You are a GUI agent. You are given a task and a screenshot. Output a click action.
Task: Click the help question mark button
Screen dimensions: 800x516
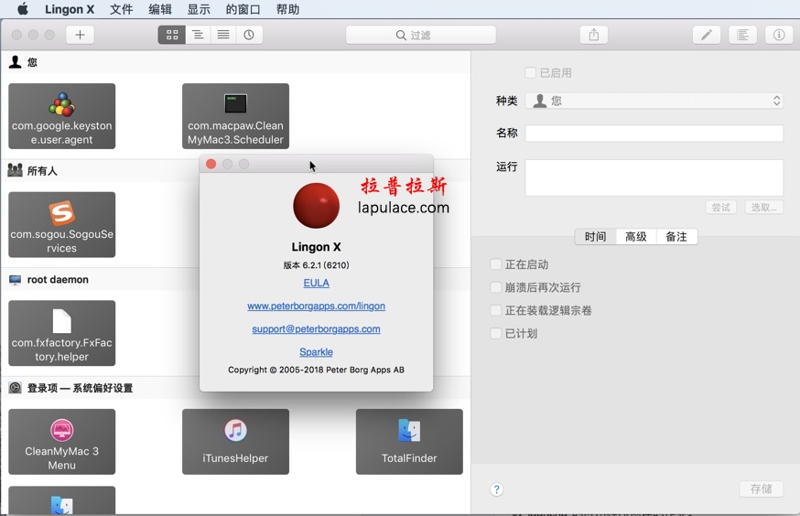496,489
